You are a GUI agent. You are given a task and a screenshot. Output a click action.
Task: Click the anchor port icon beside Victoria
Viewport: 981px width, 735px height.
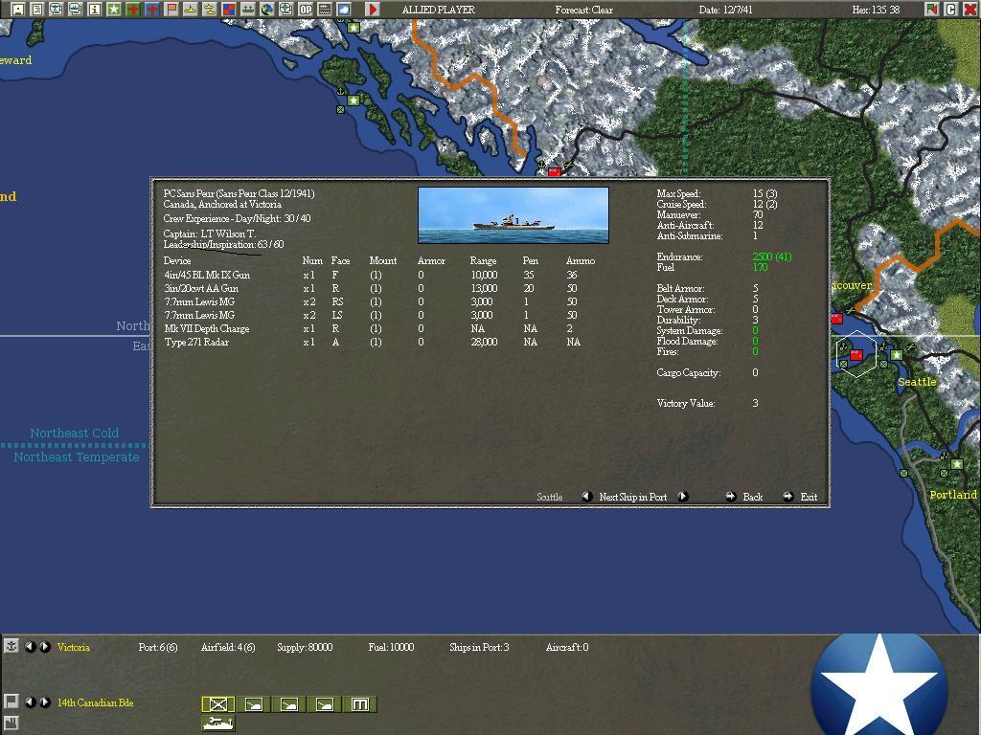tap(11, 646)
